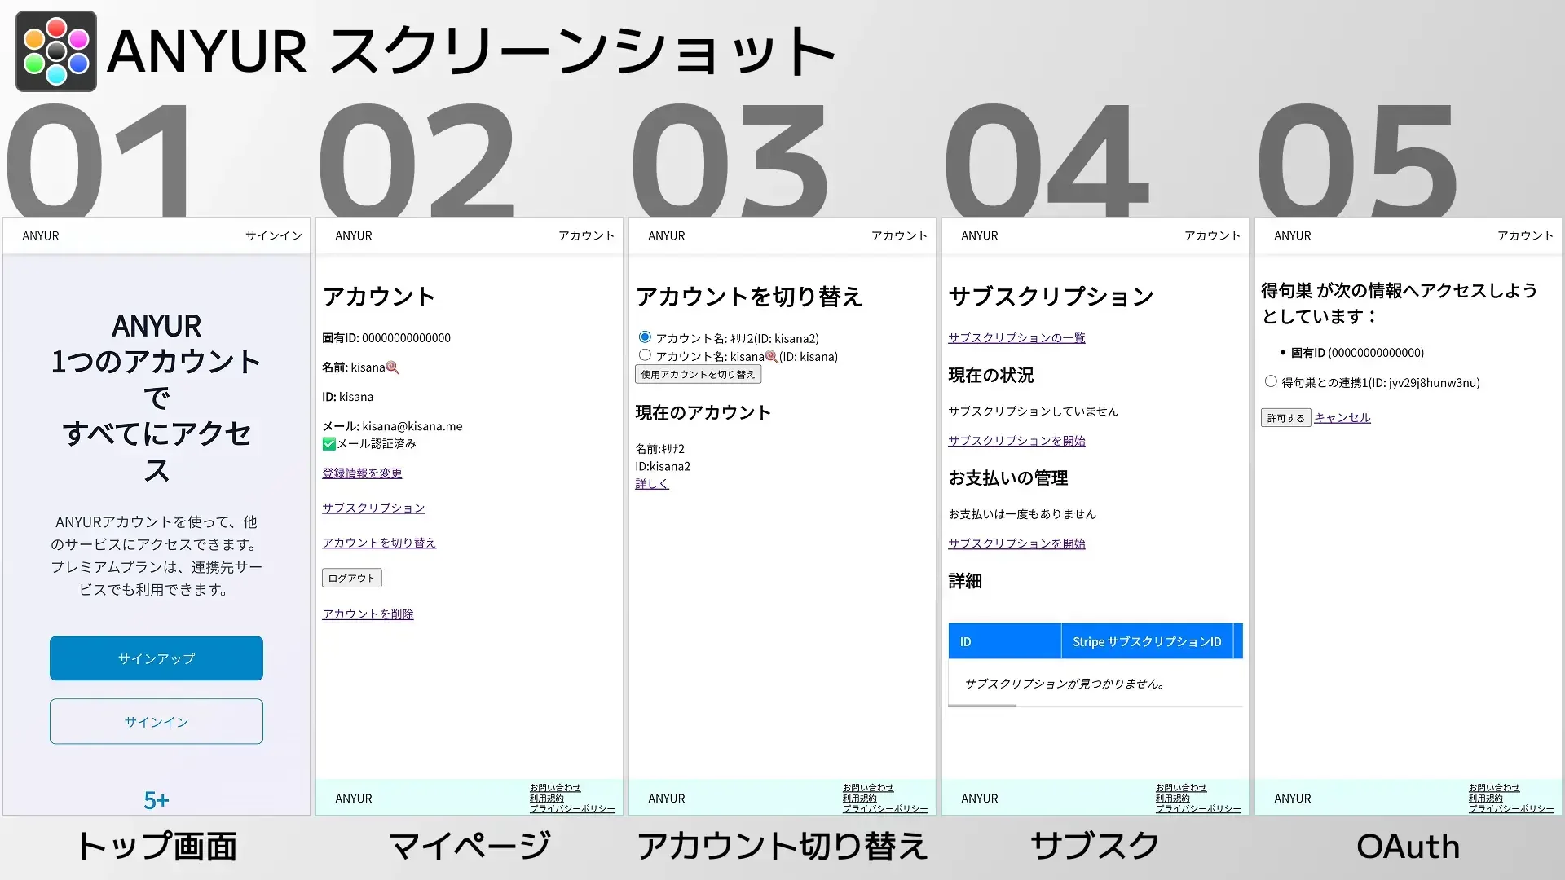Click the Stripe サブスクリプションID column header
The image size is (1565, 880).
pyautogui.click(x=1147, y=642)
